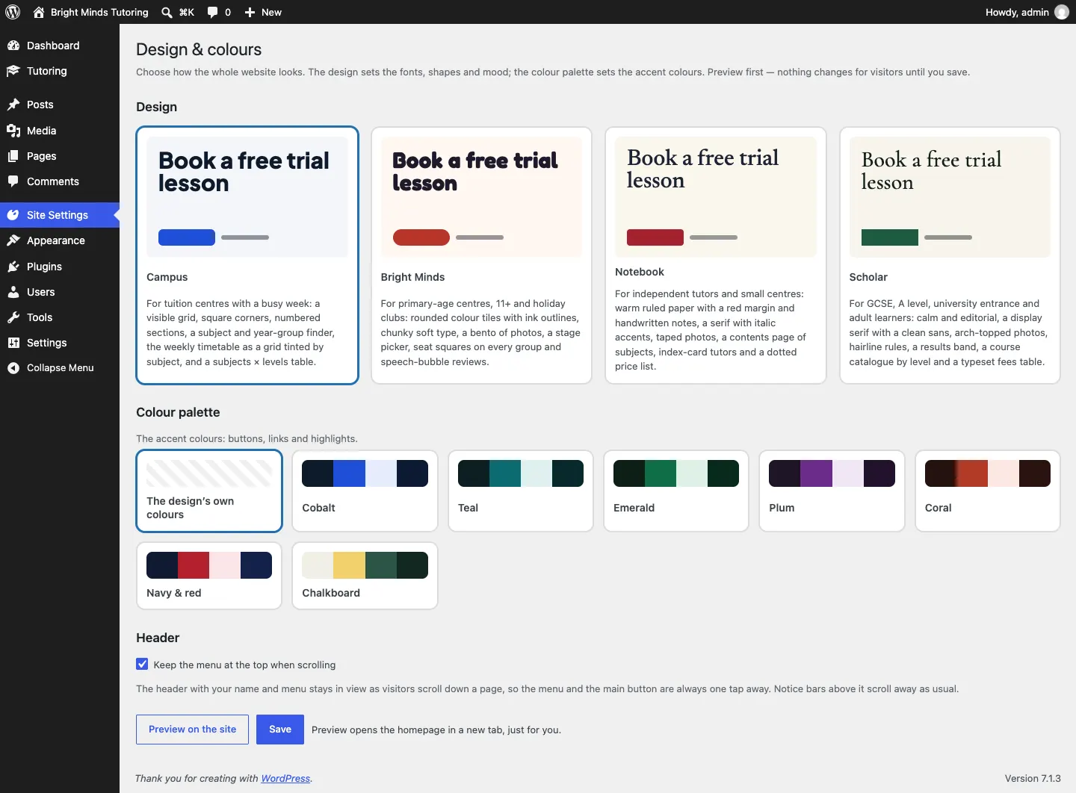Go to Posts in sidebar
The image size is (1076, 793).
(x=60, y=105)
